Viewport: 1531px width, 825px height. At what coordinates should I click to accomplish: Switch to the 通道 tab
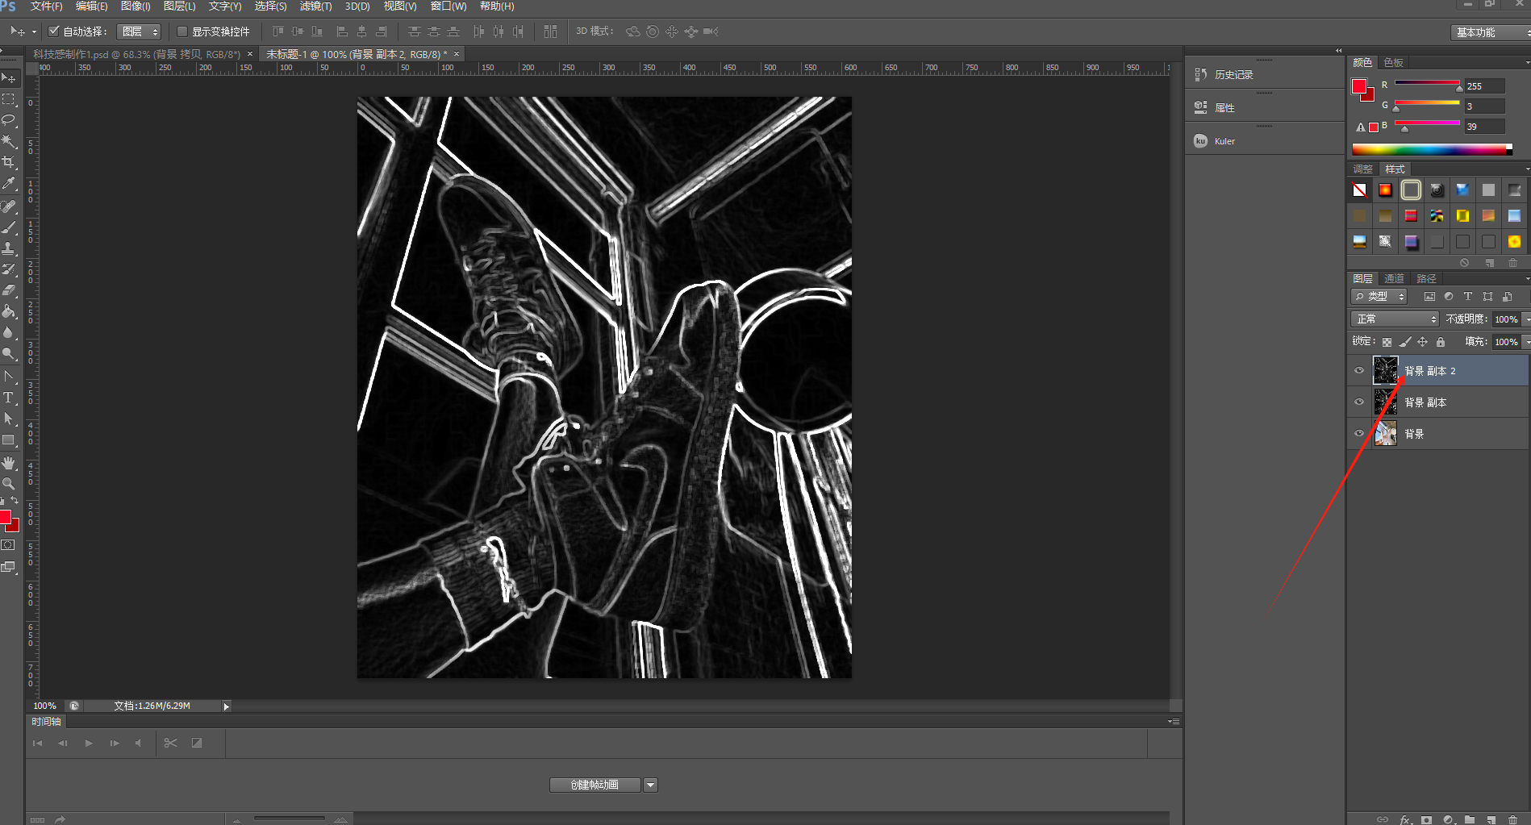point(1394,278)
